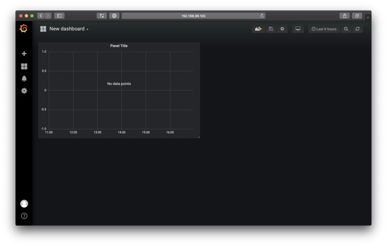Open the Help question mark icon
The image size is (387, 246).
coord(24,216)
